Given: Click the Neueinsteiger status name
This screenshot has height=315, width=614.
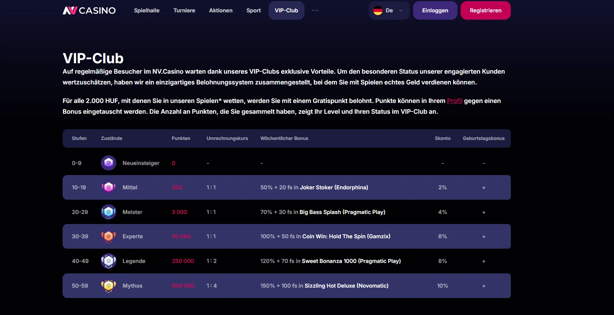Looking at the screenshot, I should (141, 163).
